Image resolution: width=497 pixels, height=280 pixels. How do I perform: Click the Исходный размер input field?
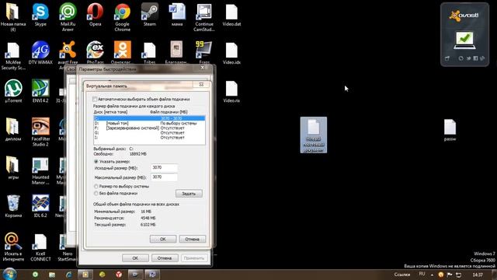click(x=164, y=168)
